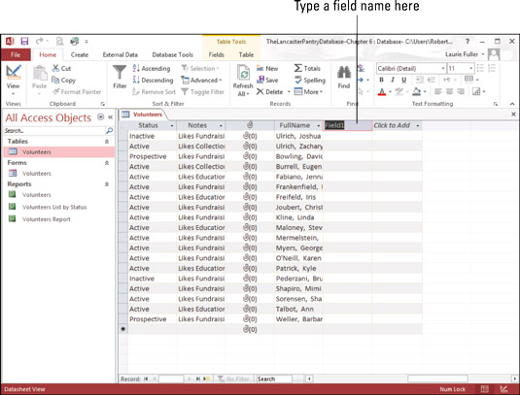The width and height of the screenshot is (520, 395).
Task: Switch to Create ribbon tab
Action: (x=80, y=54)
